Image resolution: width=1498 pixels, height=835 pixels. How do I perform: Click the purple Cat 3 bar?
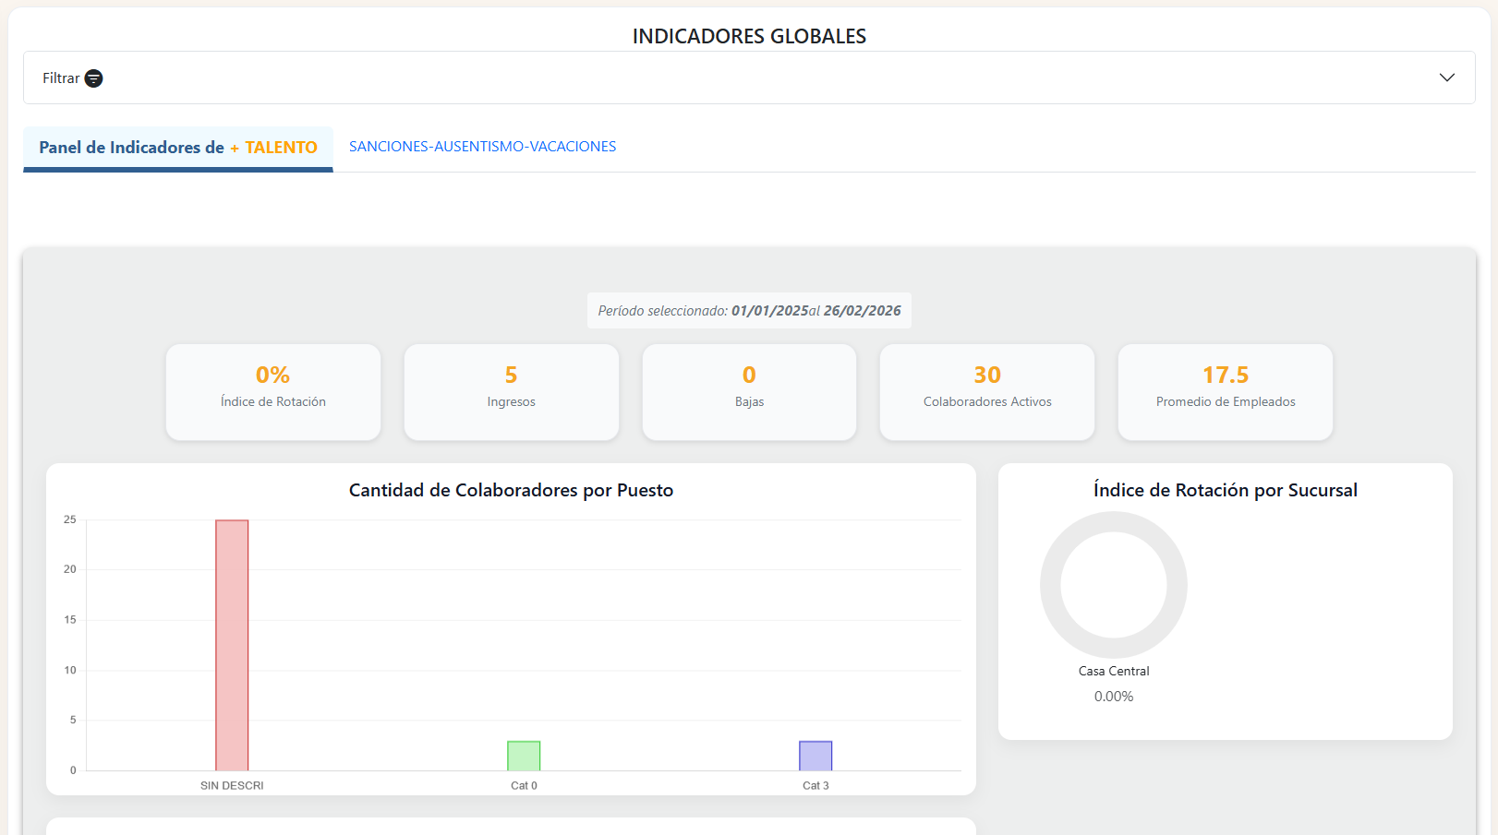tap(815, 756)
